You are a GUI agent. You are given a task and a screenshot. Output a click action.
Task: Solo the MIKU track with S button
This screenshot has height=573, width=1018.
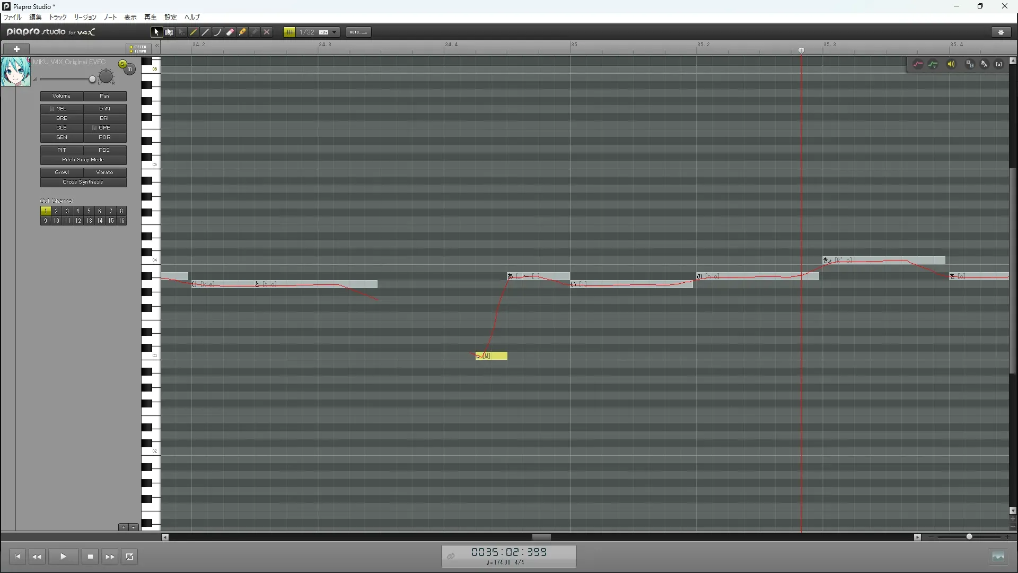pyautogui.click(x=122, y=64)
